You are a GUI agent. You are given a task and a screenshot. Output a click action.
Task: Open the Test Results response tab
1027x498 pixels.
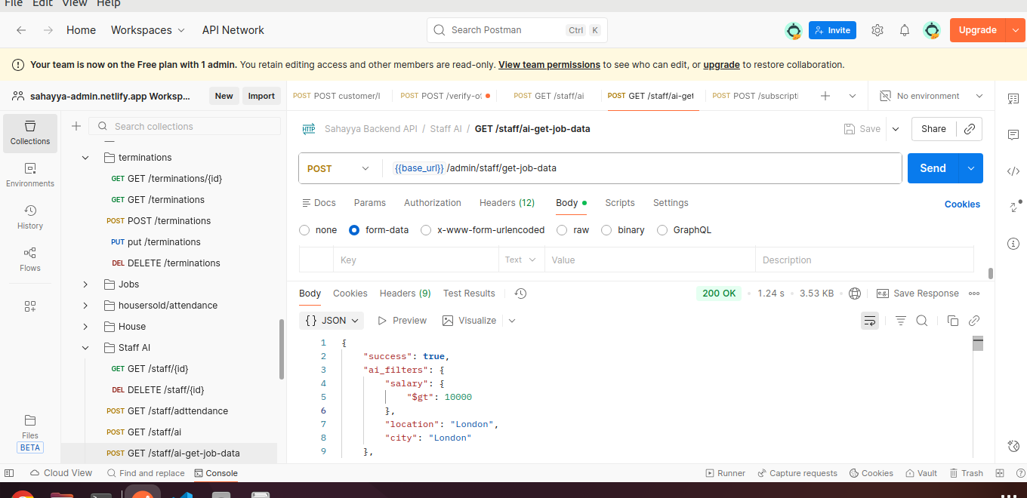(x=469, y=294)
